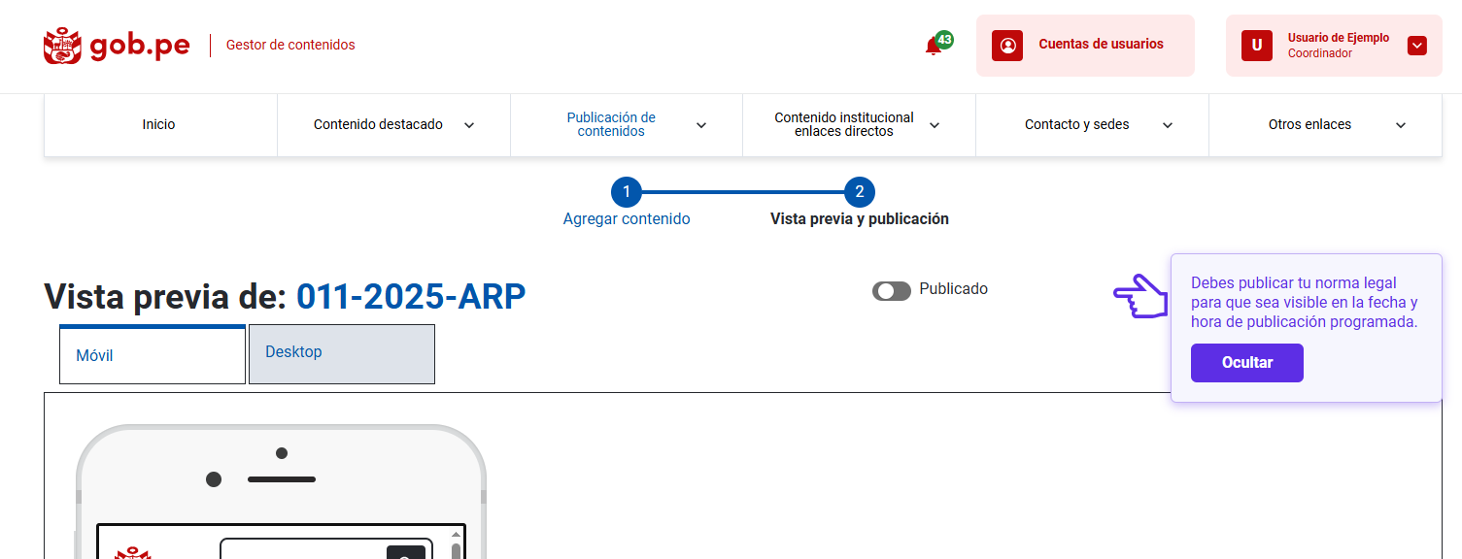Click the phone preview scrollbar up arrow
The width and height of the screenshot is (1462, 559).
pyautogui.click(x=456, y=535)
